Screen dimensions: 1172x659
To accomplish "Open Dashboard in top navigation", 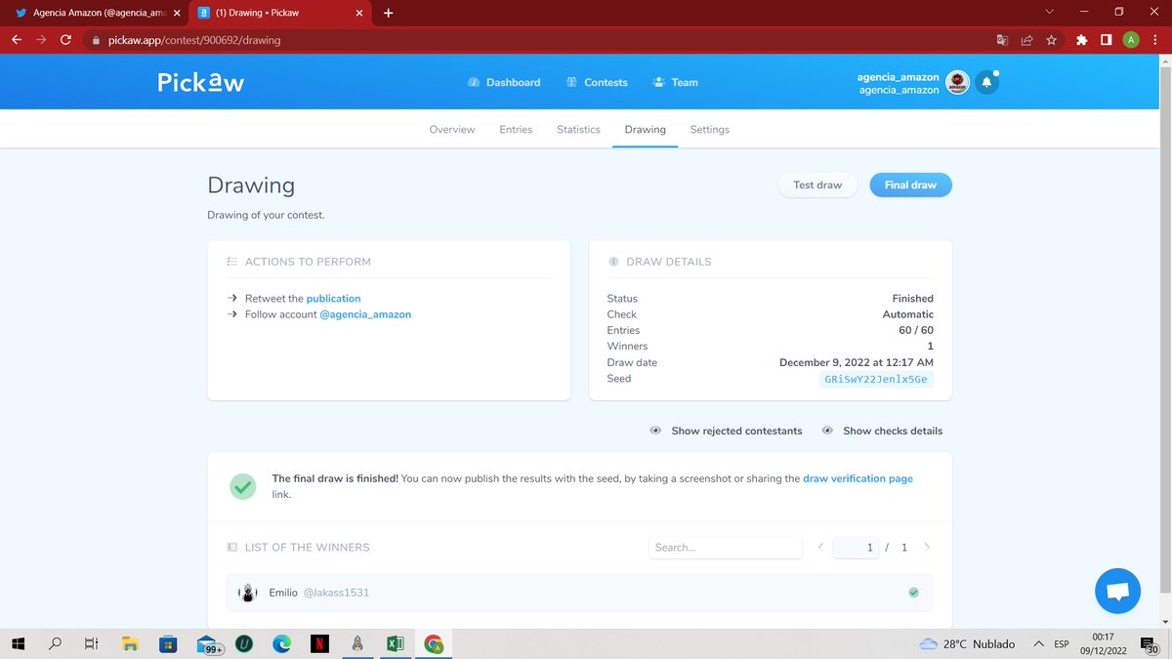I will (x=504, y=83).
